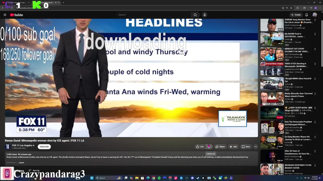This screenshot has height=181, width=323.
Task: Open After 40 Years of Homelessness video
Action: tap(272, 156)
